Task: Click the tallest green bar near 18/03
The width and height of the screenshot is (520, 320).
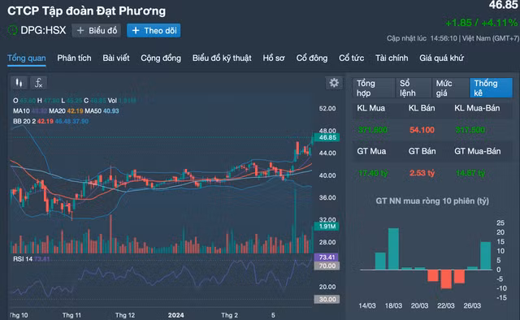Action: coord(393,249)
